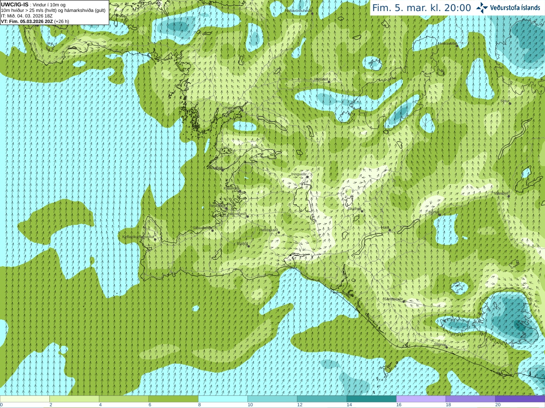Click the Veðurstofa Íslands logo icon
Viewport: 545px width, 408px height.
pos(482,8)
